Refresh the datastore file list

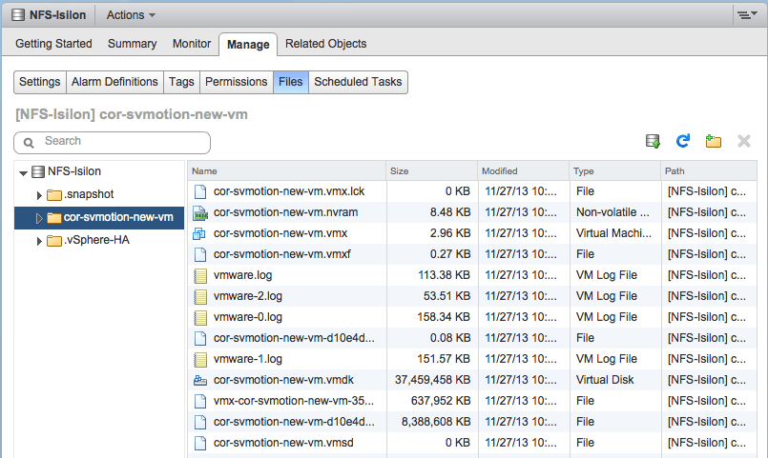683,141
